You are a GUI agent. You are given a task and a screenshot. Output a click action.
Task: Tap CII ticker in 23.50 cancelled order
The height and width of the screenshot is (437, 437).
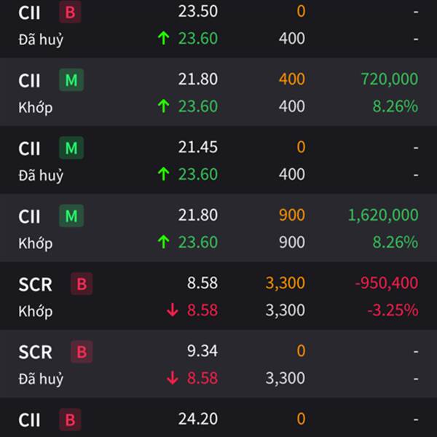click(29, 13)
